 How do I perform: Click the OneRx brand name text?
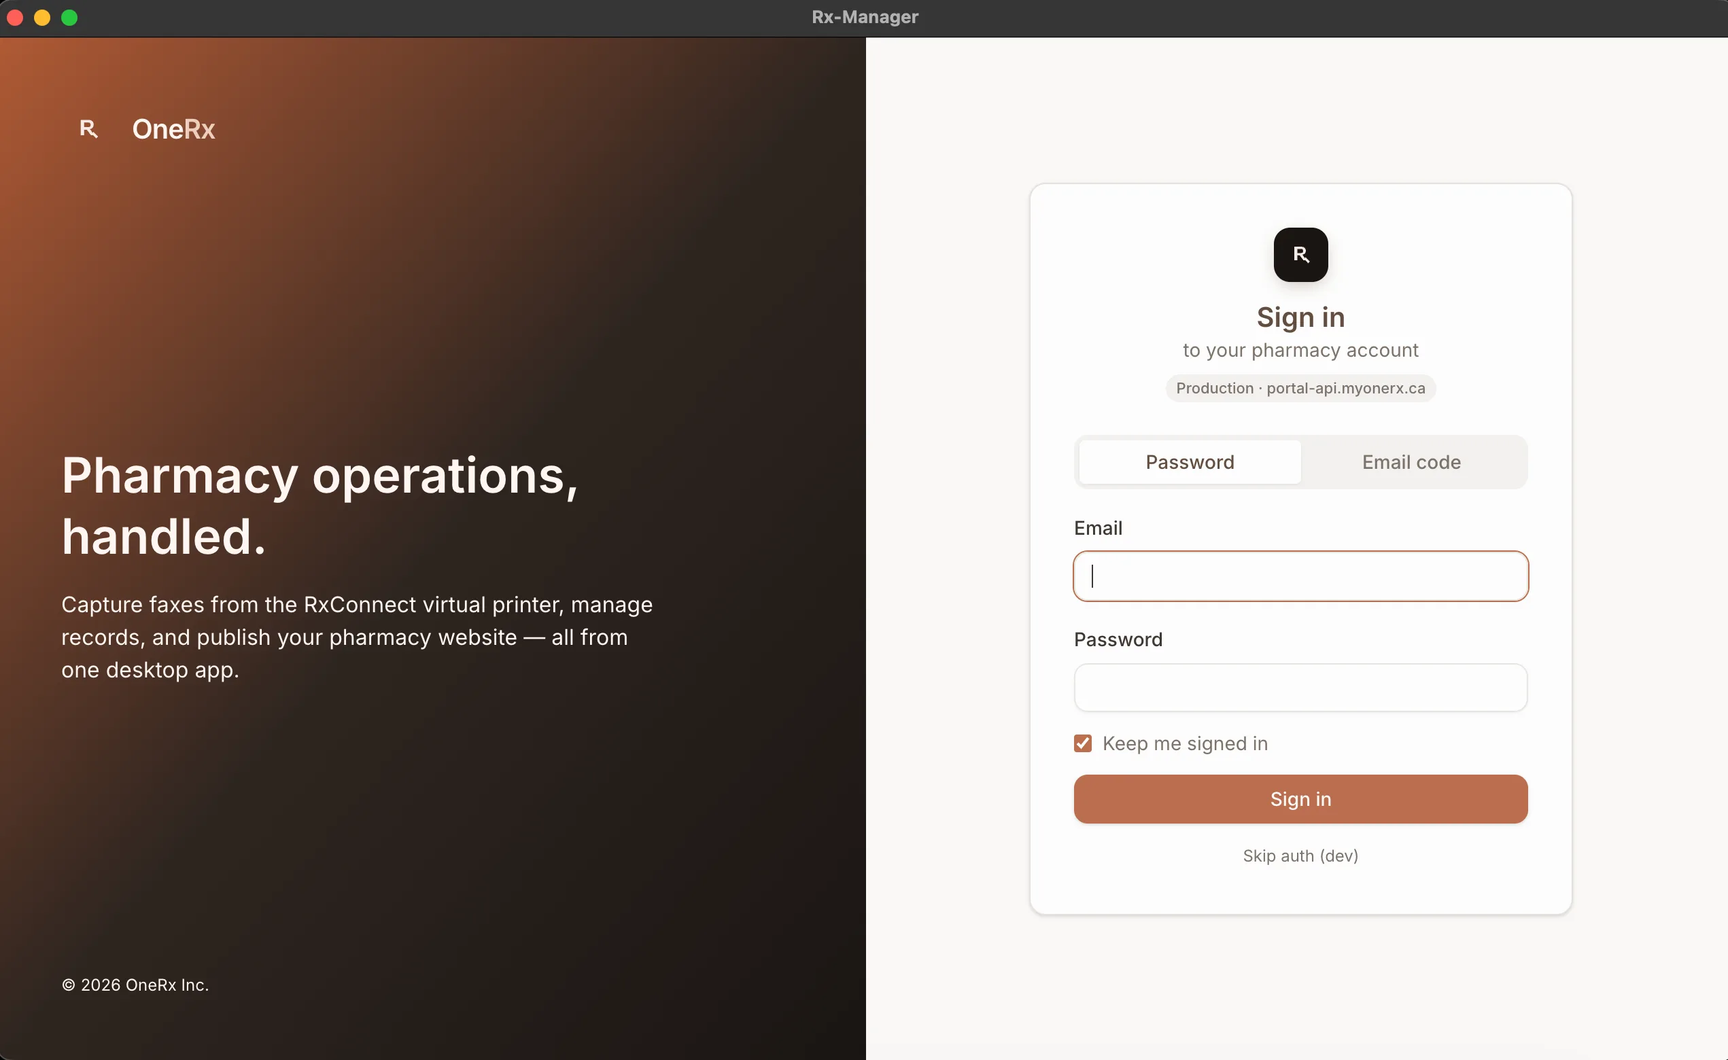point(173,129)
